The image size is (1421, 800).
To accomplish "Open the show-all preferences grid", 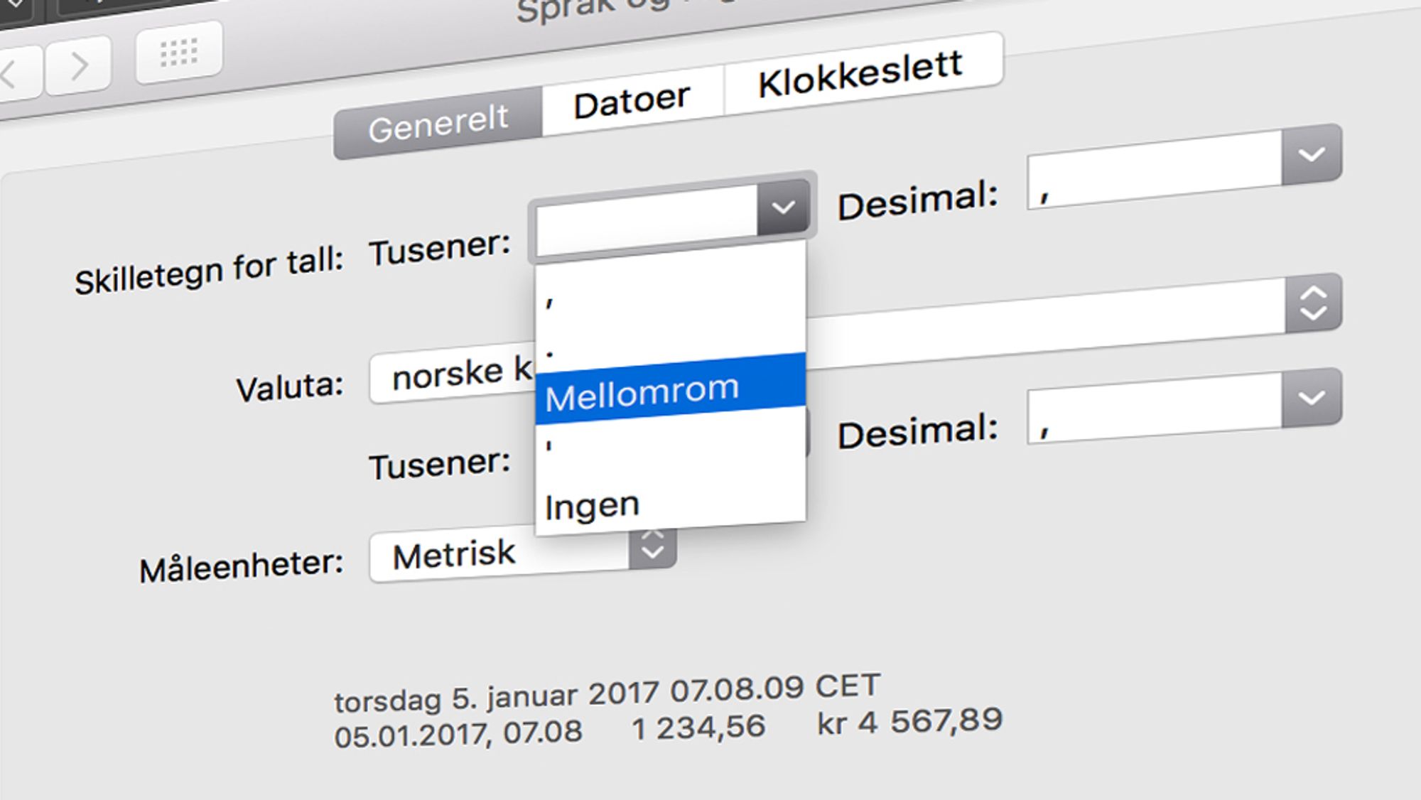I will (x=178, y=53).
